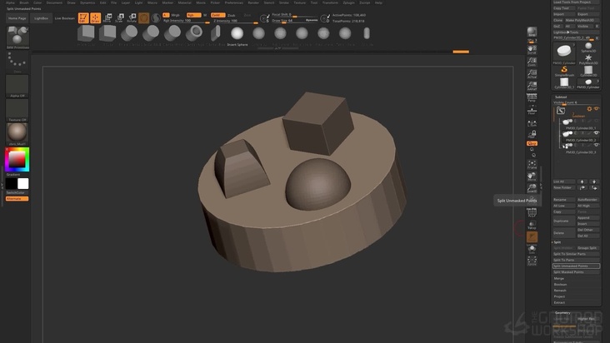Click the Boolean folder settings gear
Screen dimensions: 610x343
coord(589,109)
